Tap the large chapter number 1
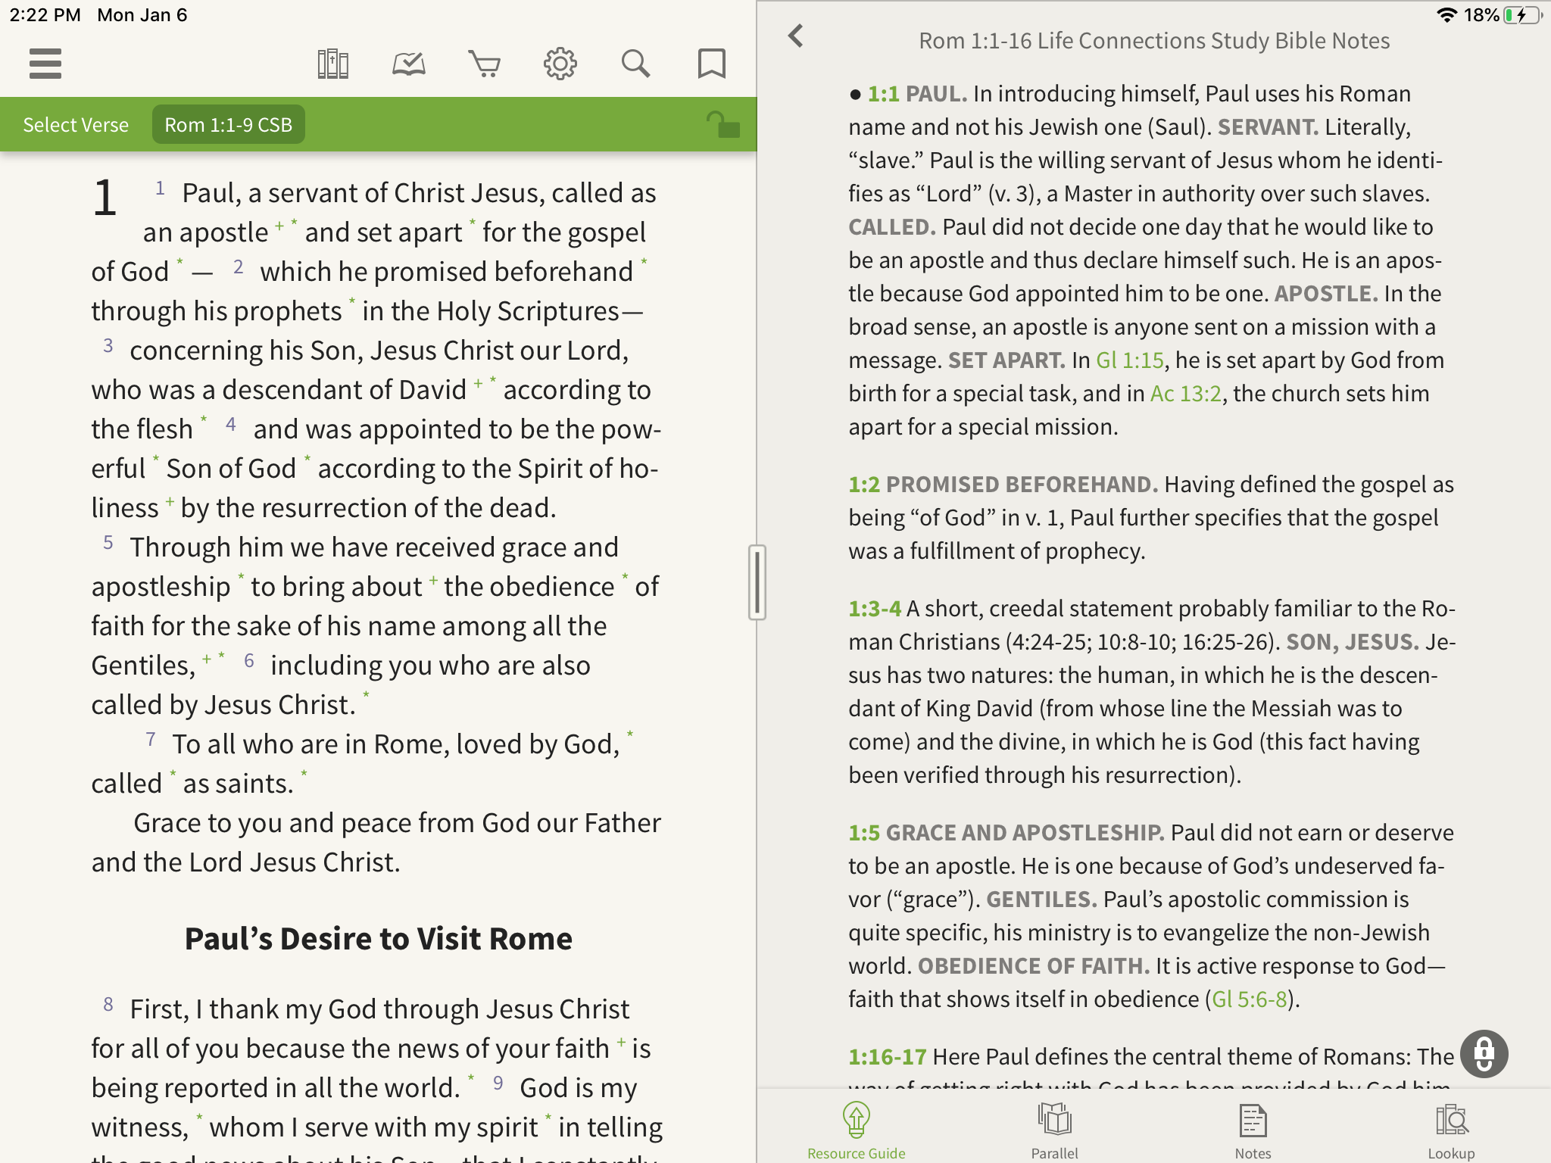The height and width of the screenshot is (1163, 1551). pyautogui.click(x=105, y=198)
